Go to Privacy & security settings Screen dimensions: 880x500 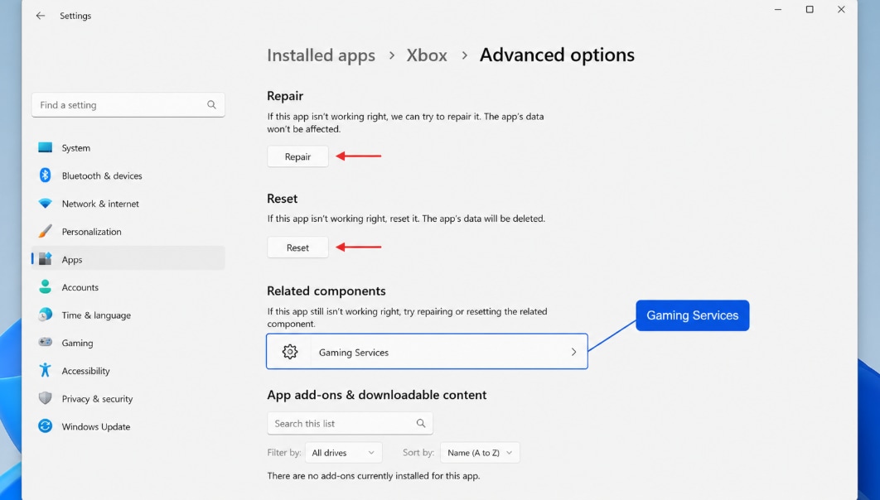pos(128,398)
